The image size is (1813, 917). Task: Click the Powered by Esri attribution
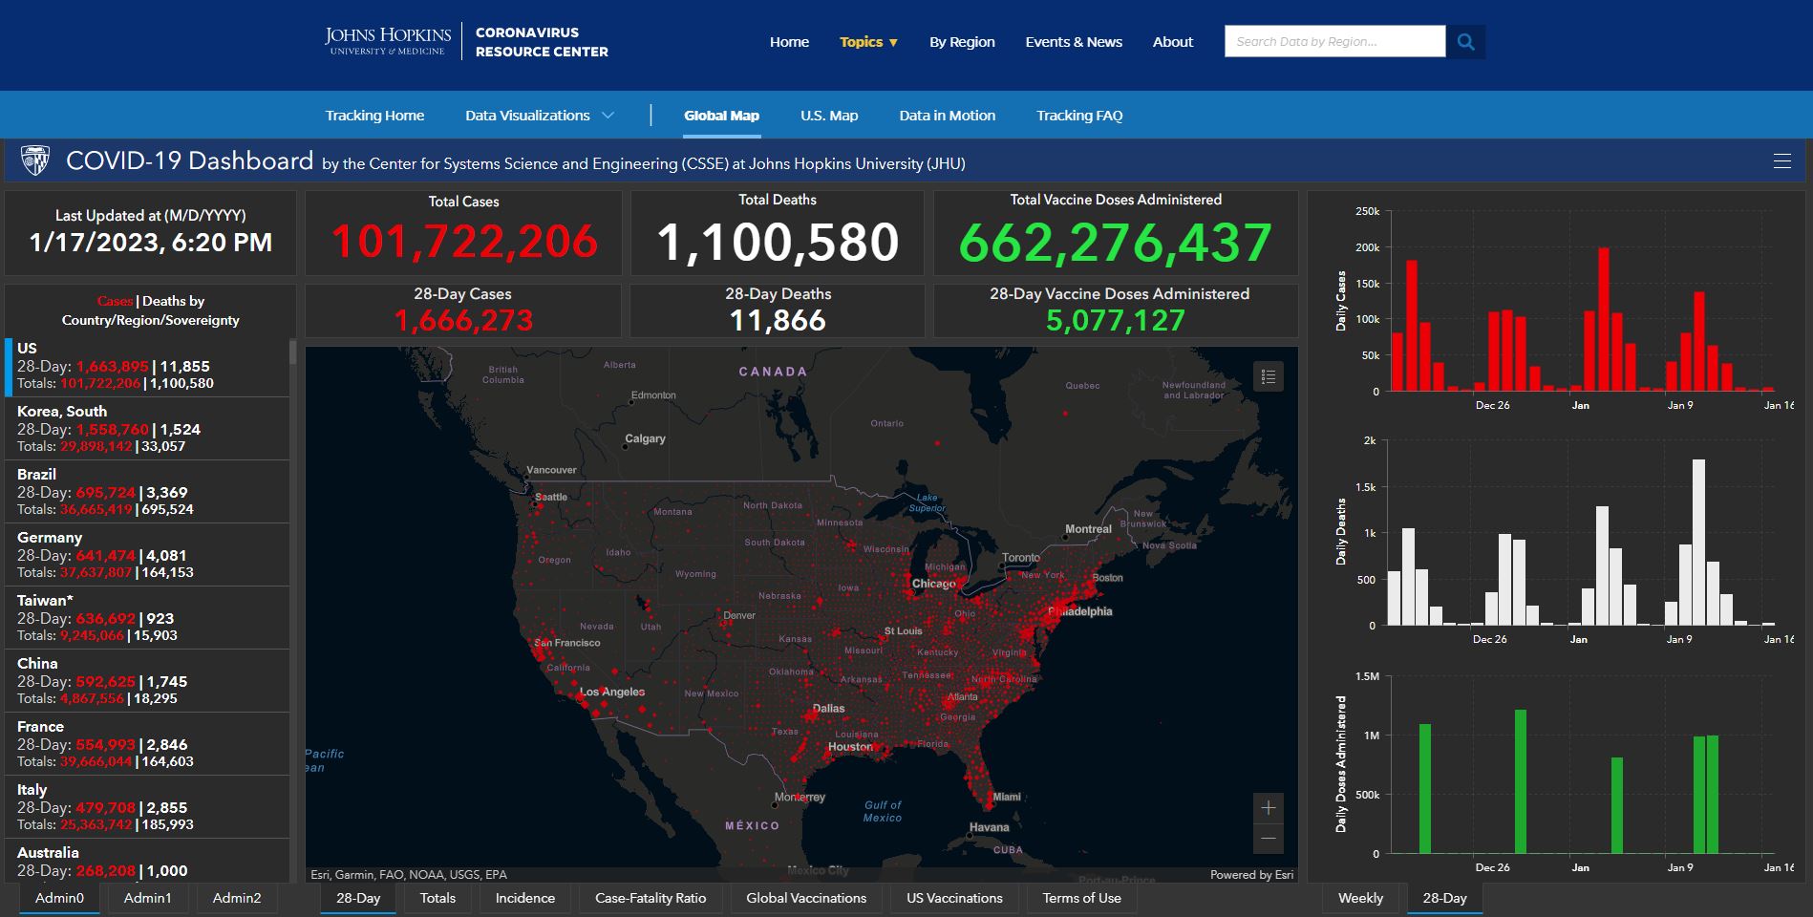click(x=1251, y=874)
